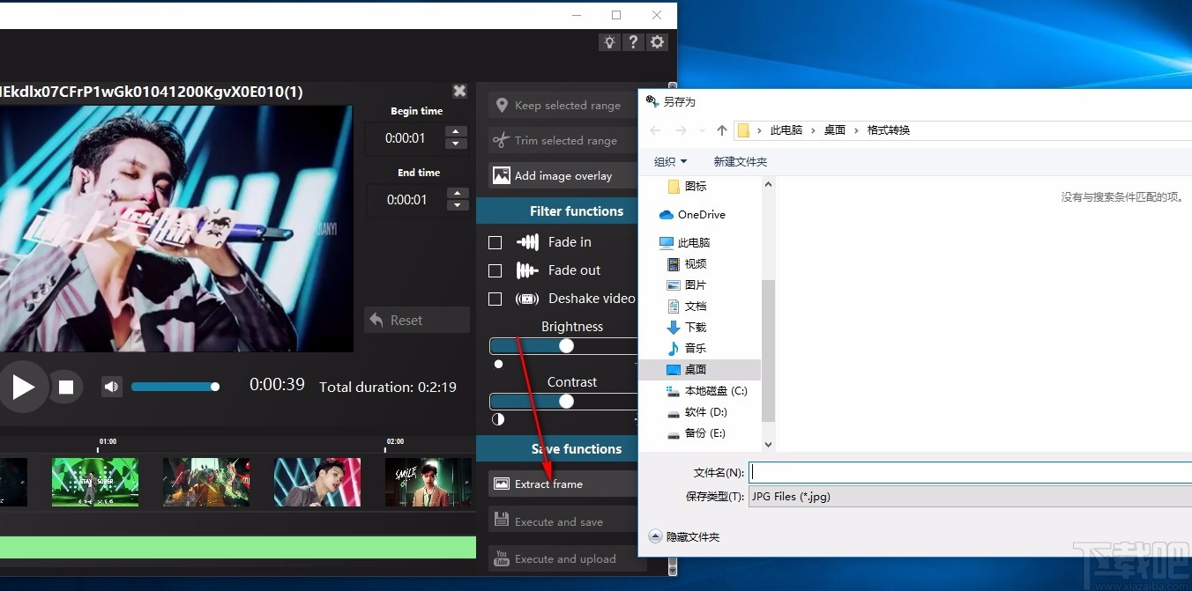The height and width of the screenshot is (591, 1192).
Task: Open the JPG Files save type dropdown
Action: pyautogui.click(x=968, y=496)
